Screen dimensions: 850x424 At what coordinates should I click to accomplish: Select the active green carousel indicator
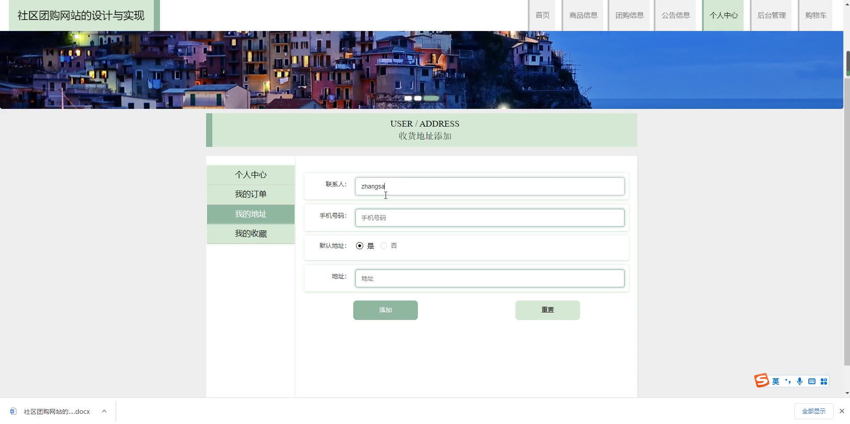pyautogui.click(x=431, y=98)
